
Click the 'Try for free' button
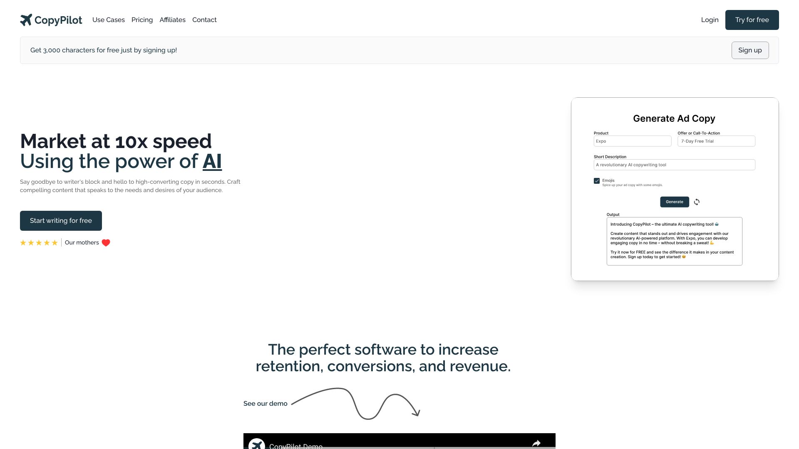[752, 20]
